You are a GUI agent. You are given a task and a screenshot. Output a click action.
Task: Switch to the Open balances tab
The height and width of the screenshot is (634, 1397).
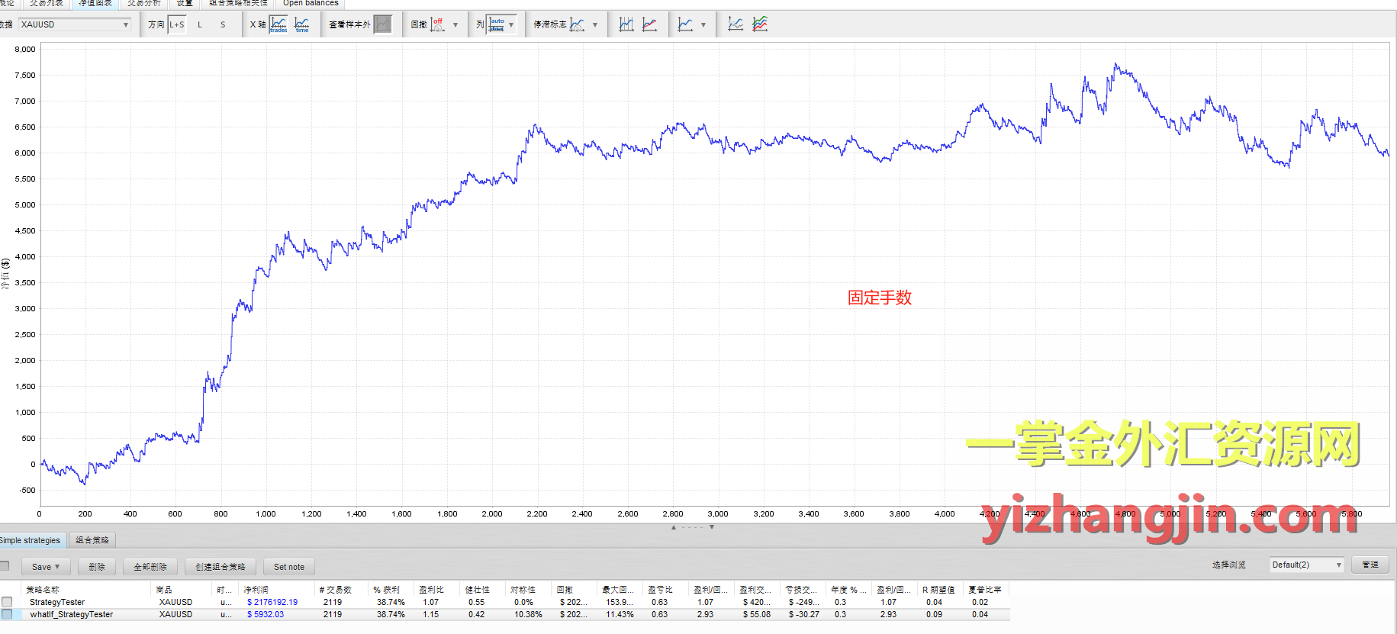pos(311,4)
